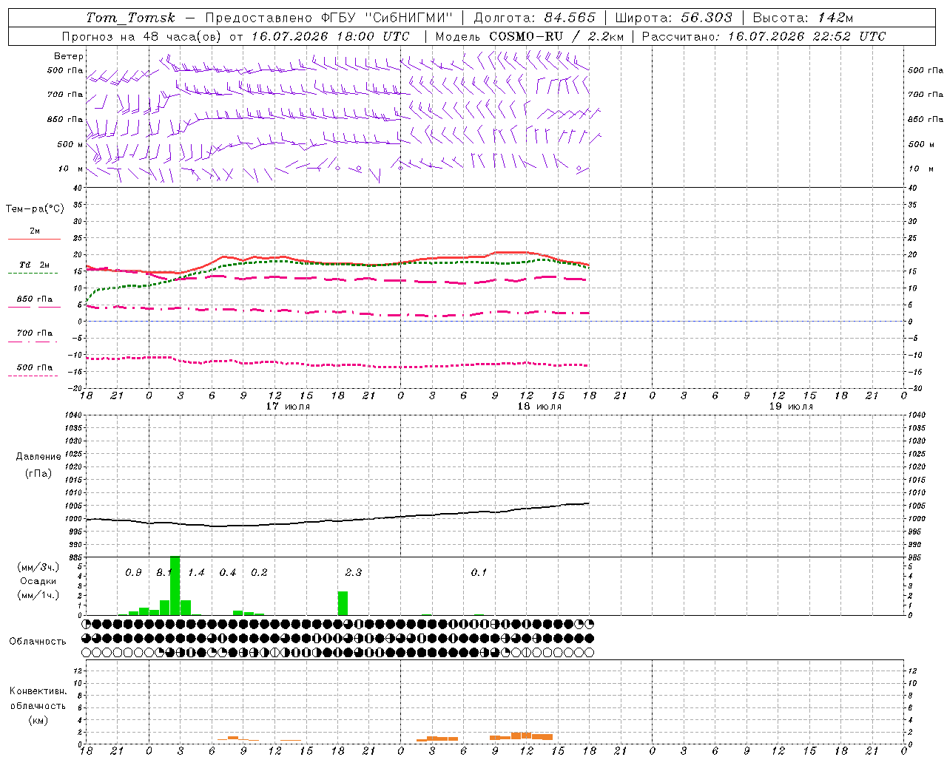Select the 19 июля date label
Viewport: 947px width, 757px height.
(x=791, y=406)
